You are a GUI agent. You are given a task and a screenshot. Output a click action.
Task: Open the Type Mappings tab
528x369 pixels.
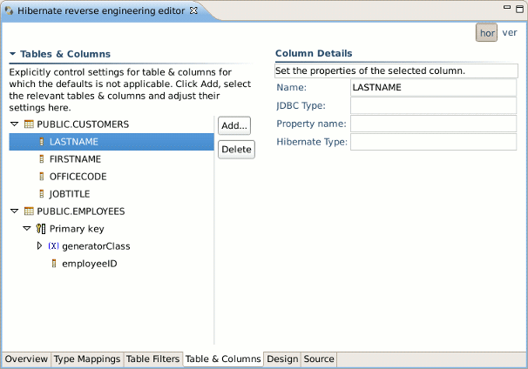87,359
